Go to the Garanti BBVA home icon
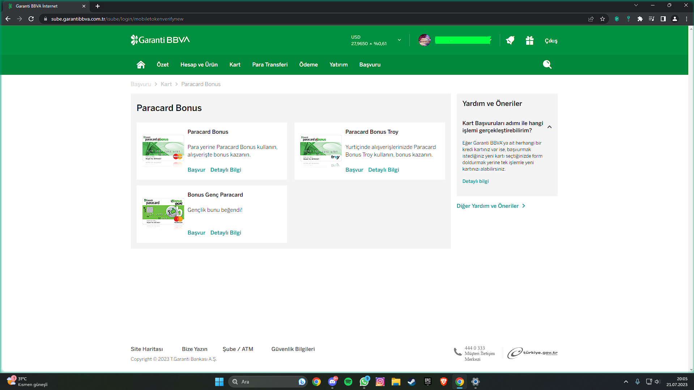Viewport: 694px width, 390px height. [x=141, y=65]
